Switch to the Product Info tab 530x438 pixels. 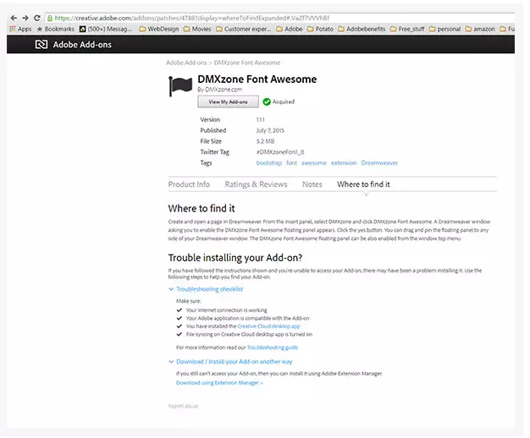point(189,184)
